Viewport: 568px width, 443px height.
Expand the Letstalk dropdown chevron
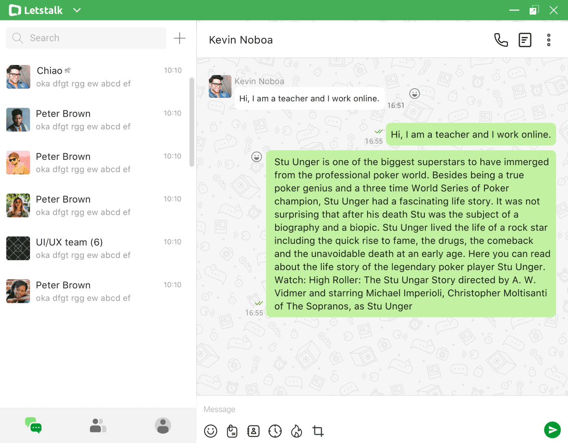click(x=77, y=10)
